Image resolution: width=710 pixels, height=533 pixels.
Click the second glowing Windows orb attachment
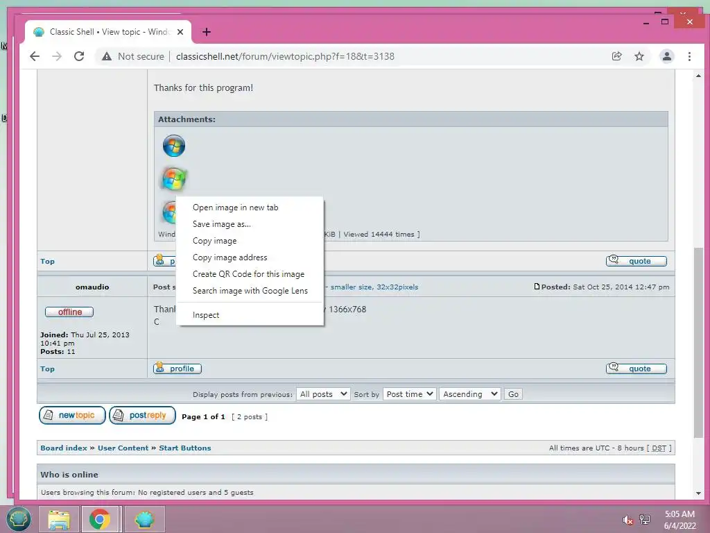coord(174,178)
